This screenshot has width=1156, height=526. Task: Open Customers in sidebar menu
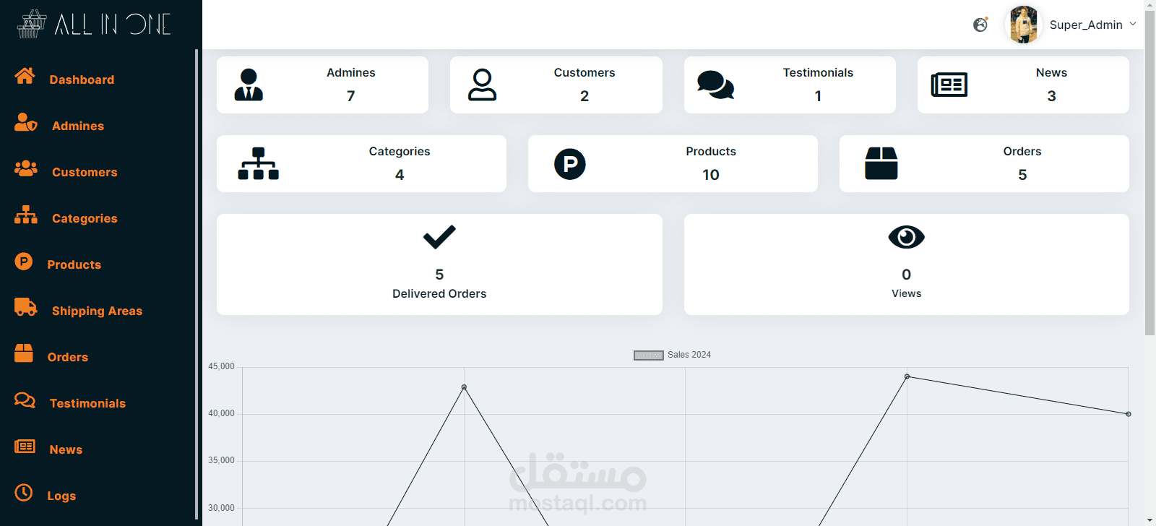point(85,172)
